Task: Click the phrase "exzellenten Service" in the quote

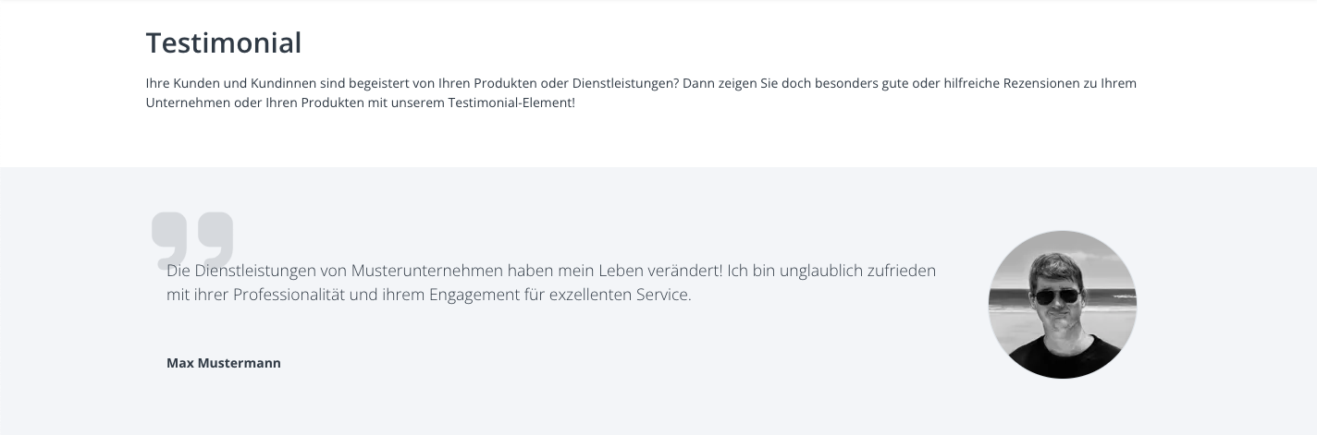Action: click(x=621, y=296)
